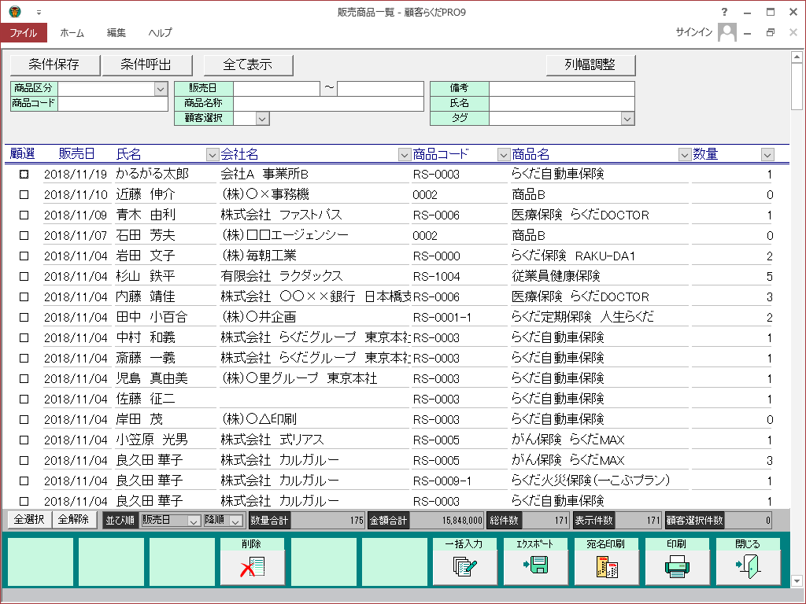Click the 全解除 button
Screen dimensions: 806x604
pyautogui.click(x=73, y=520)
